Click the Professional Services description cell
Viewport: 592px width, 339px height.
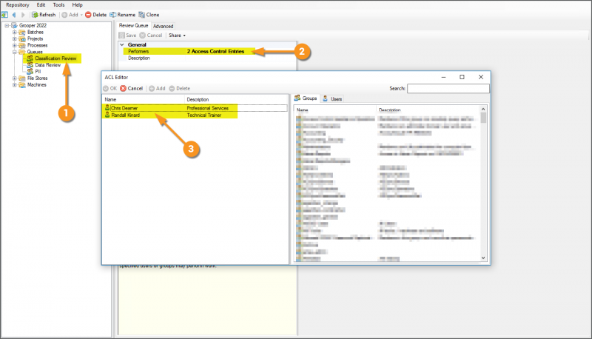[208, 108]
